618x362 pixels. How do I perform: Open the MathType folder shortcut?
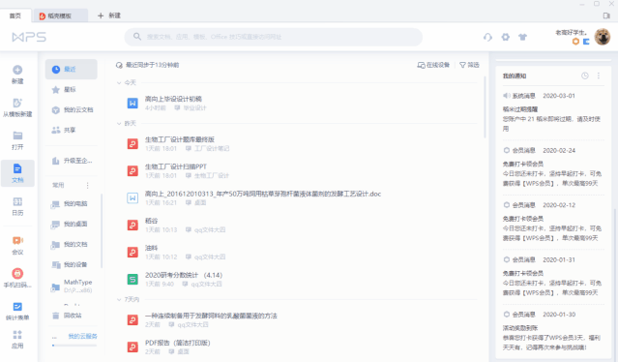[71, 286]
